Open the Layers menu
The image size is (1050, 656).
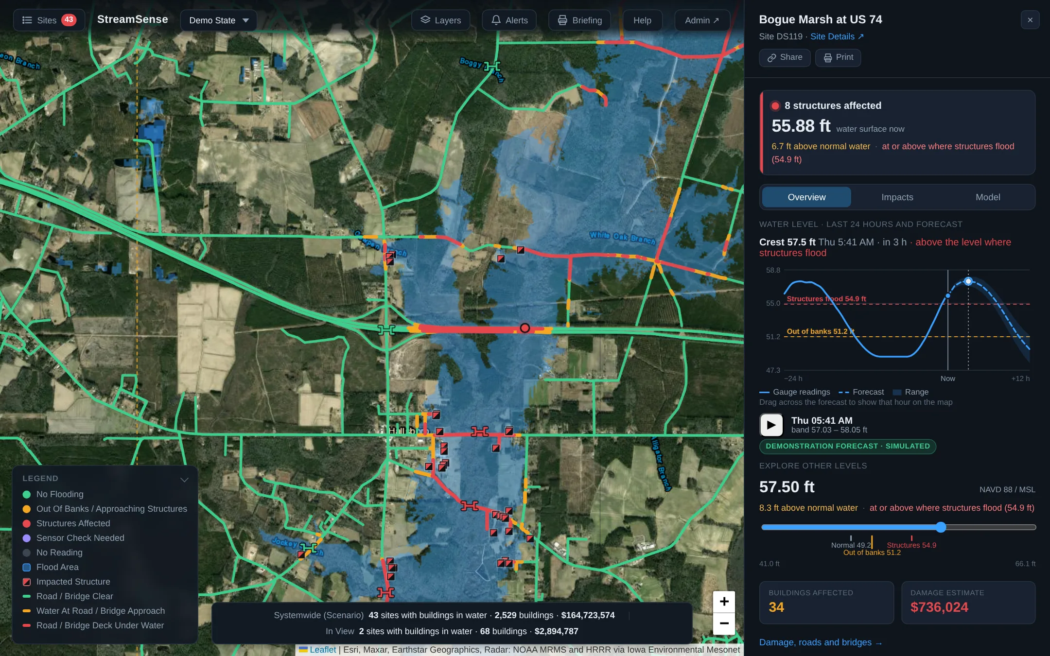[440, 20]
